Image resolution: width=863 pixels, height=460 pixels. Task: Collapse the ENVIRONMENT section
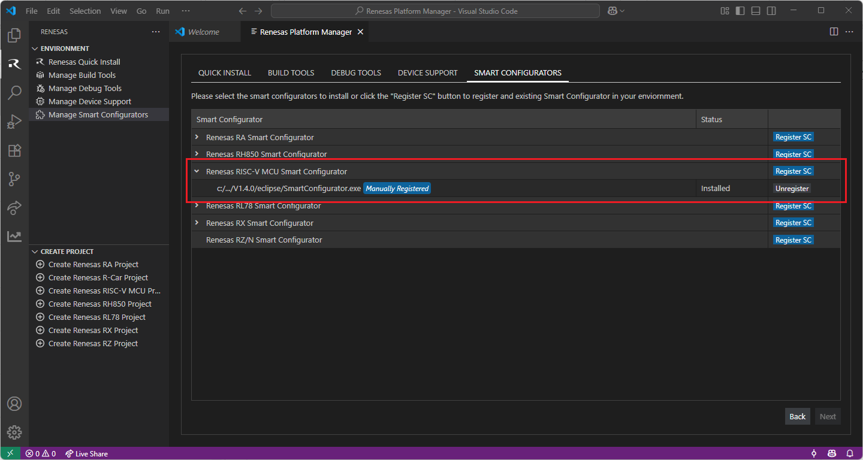[x=34, y=49]
